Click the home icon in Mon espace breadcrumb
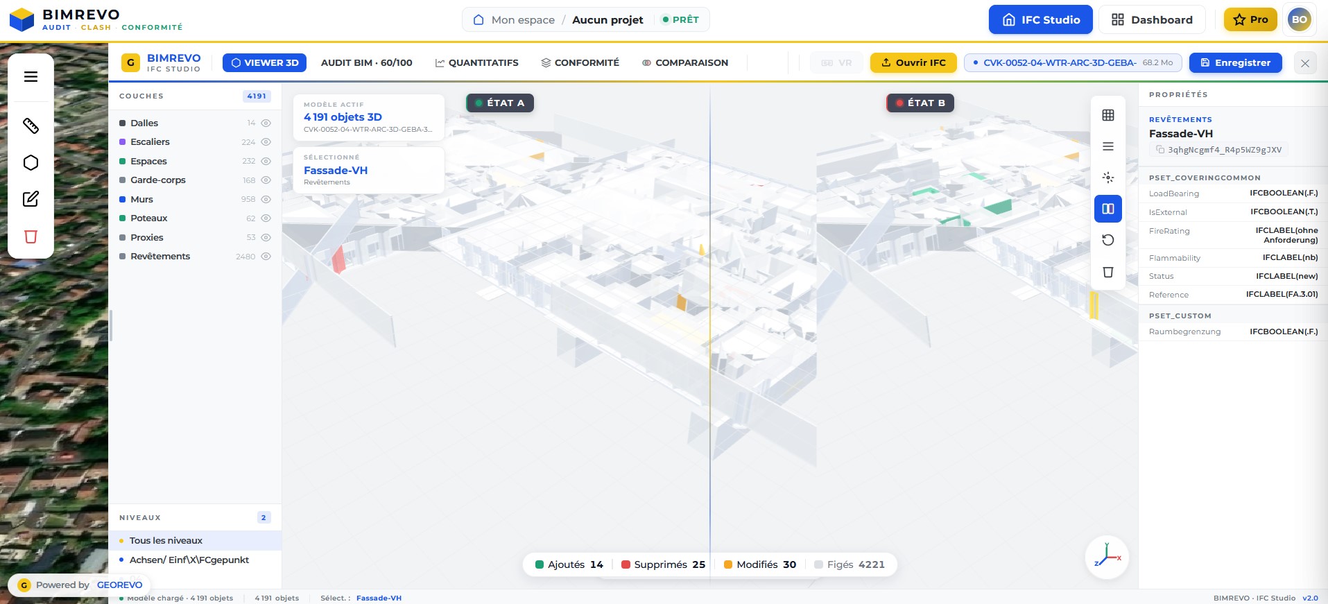1328x604 pixels. tap(478, 19)
